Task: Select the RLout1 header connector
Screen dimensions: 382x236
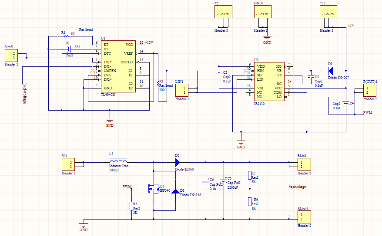Action: click(304, 217)
